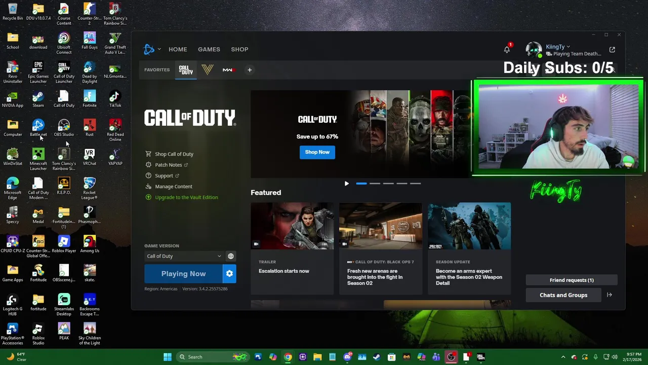Select the R.E.P.O. desktop icon
This screenshot has width=648, height=365.
64,186
